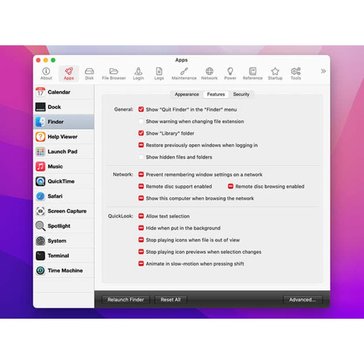Open the Tools section in the toolbar

296,72
